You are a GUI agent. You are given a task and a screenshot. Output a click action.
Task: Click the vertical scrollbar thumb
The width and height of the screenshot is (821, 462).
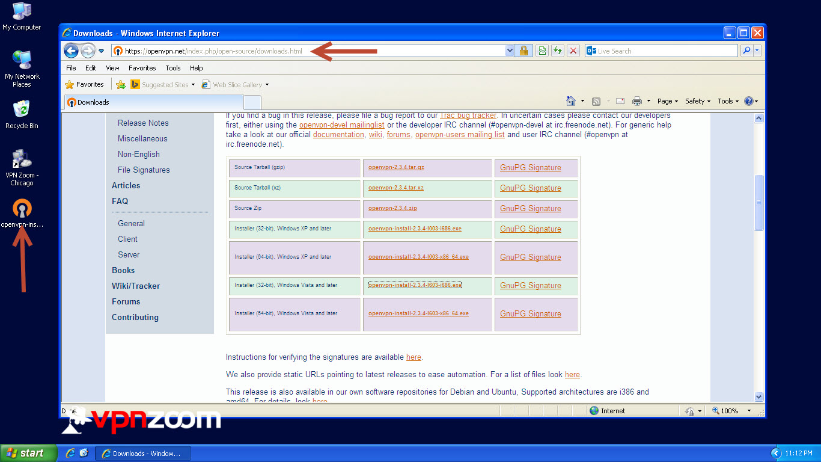(x=758, y=202)
